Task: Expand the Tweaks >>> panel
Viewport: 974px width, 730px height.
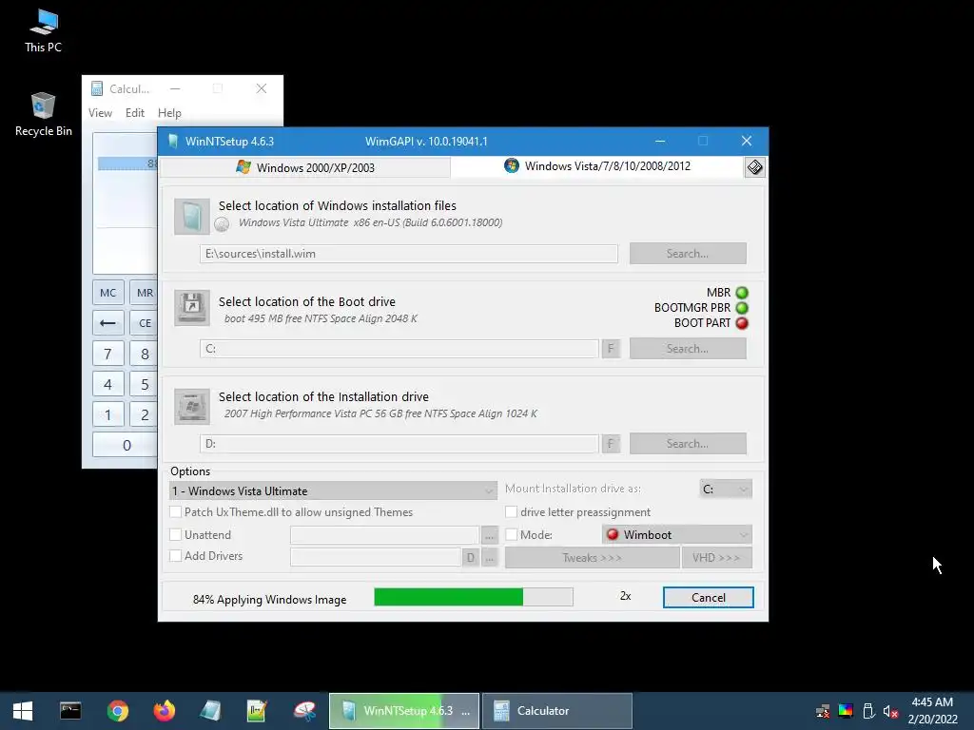Action: tap(592, 557)
